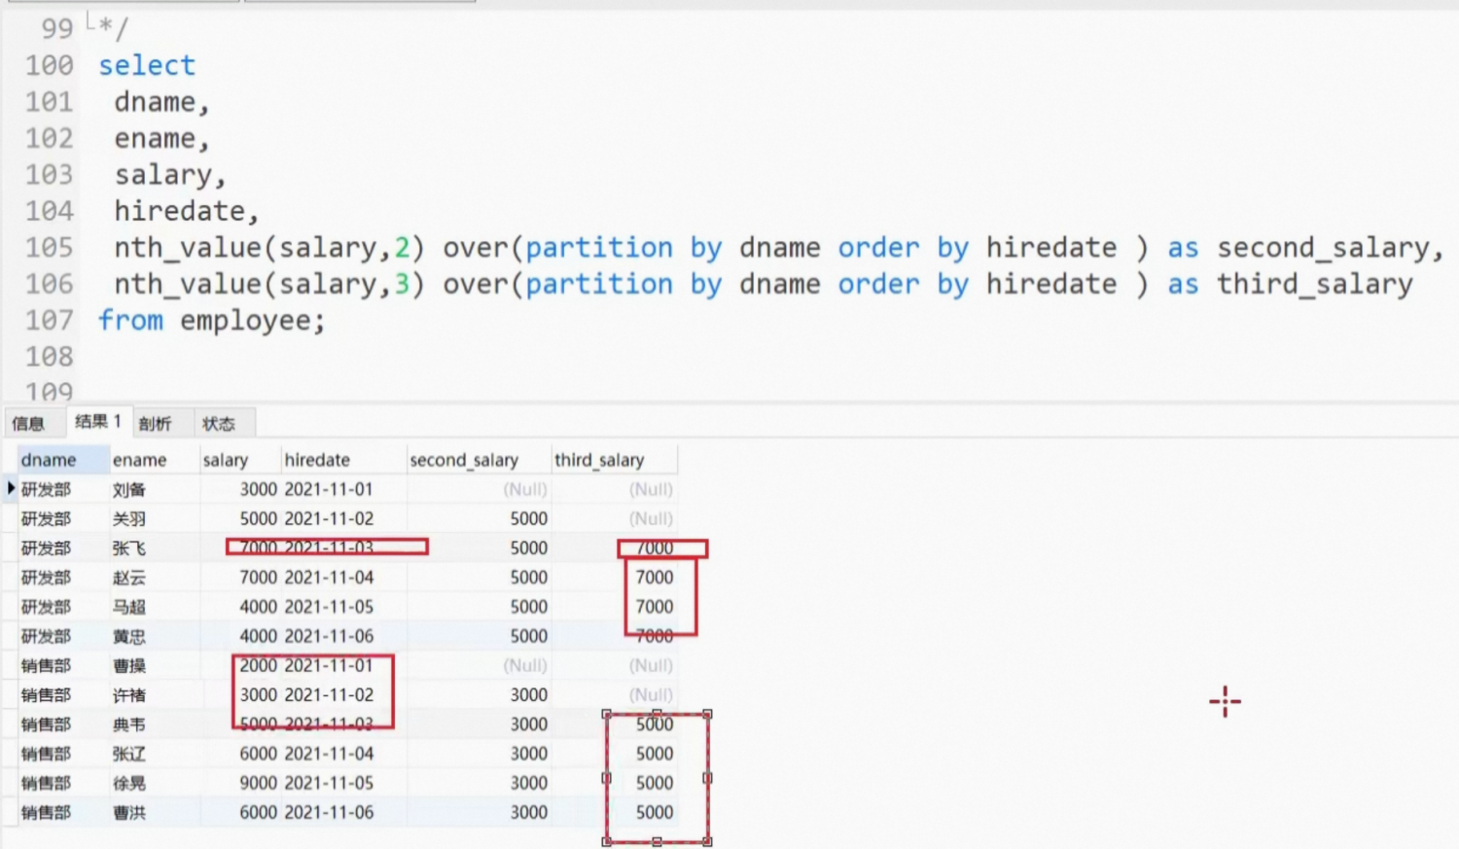Screen dimensions: 1459x849
Task: Select the ename cell 许褚
Action: tap(129, 694)
